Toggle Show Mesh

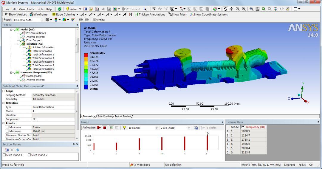tap(178, 14)
